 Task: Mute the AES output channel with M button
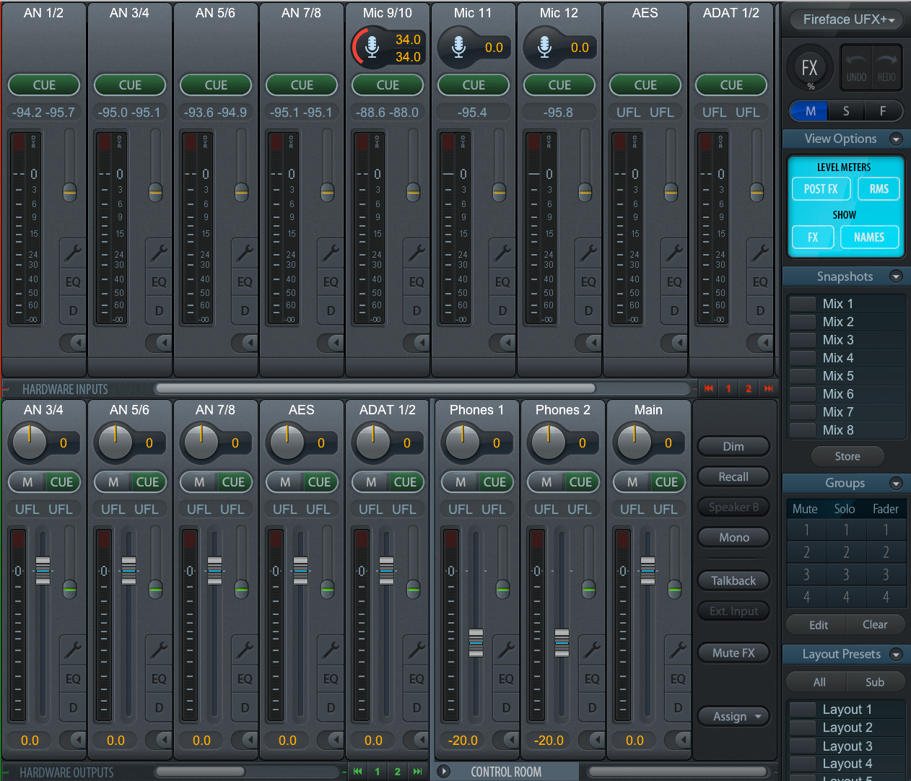[x=284, y=482]
